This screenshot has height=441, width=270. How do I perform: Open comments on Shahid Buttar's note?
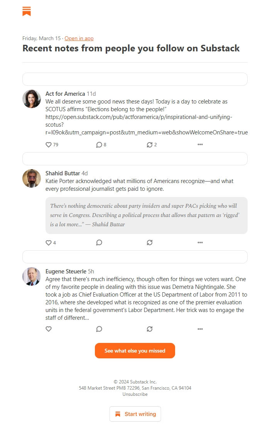tap(99, 243)
